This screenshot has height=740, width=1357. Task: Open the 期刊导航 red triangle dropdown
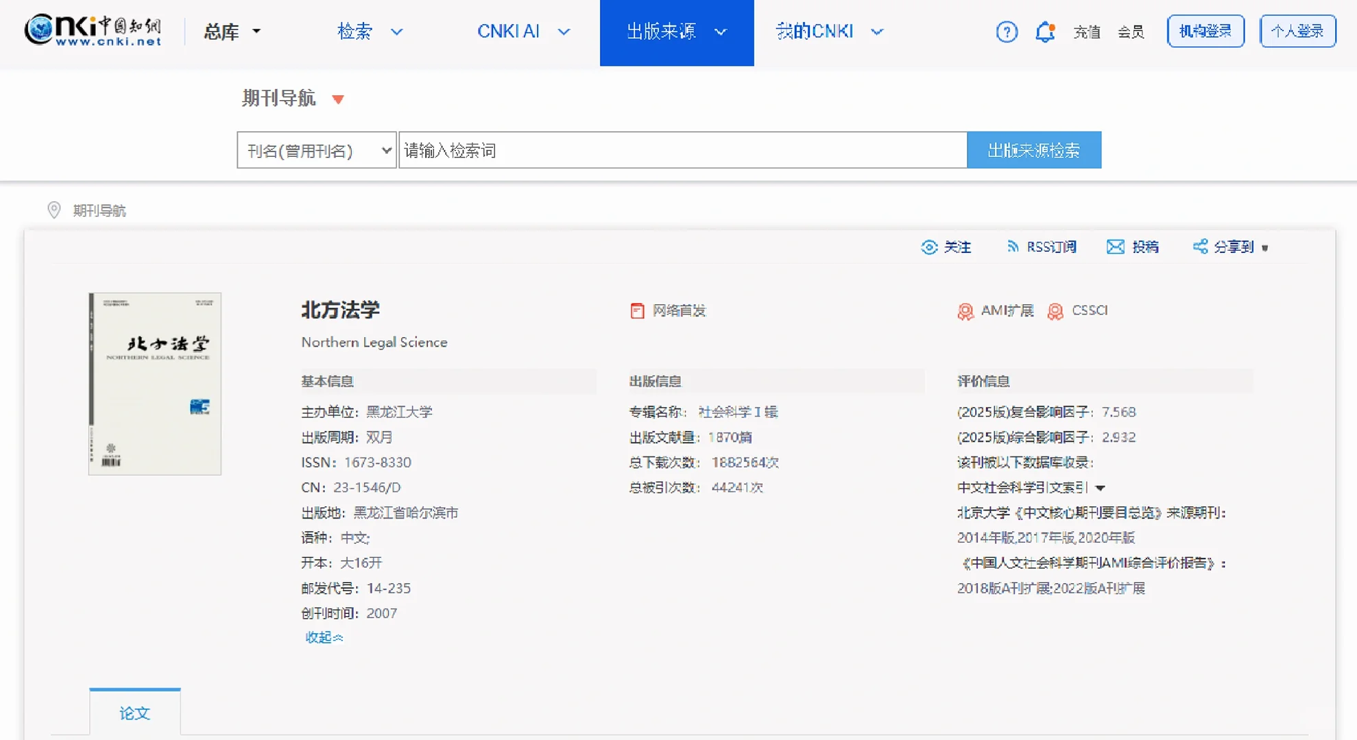coord(337,99)
